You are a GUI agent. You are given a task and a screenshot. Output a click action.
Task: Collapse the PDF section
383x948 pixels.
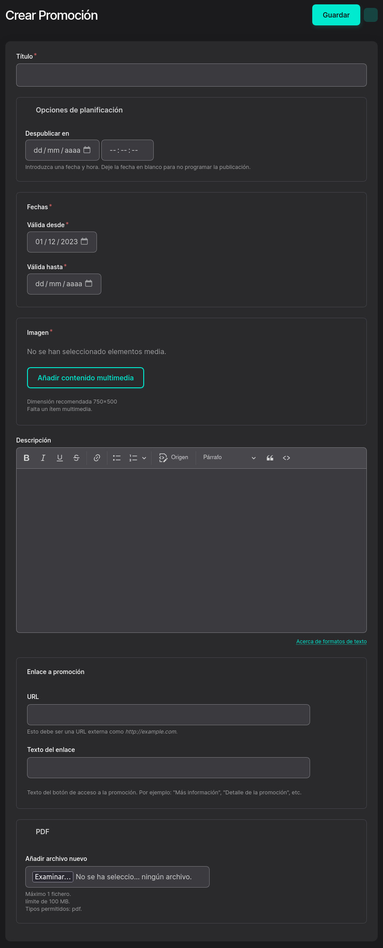point(42,832)
